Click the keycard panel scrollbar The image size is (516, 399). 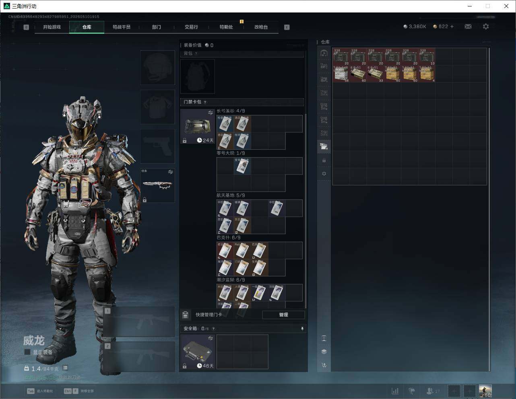[306, 211]
